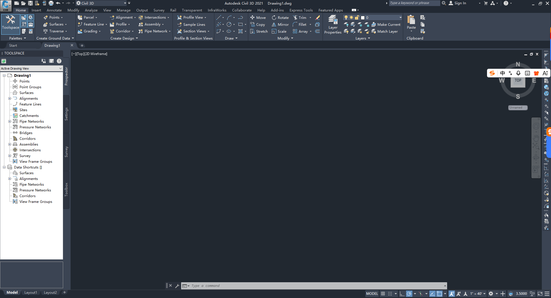The height and width of the screenshot is (298, 551).
Task: Click the Layer Properties icon
Action: [333, 24]
